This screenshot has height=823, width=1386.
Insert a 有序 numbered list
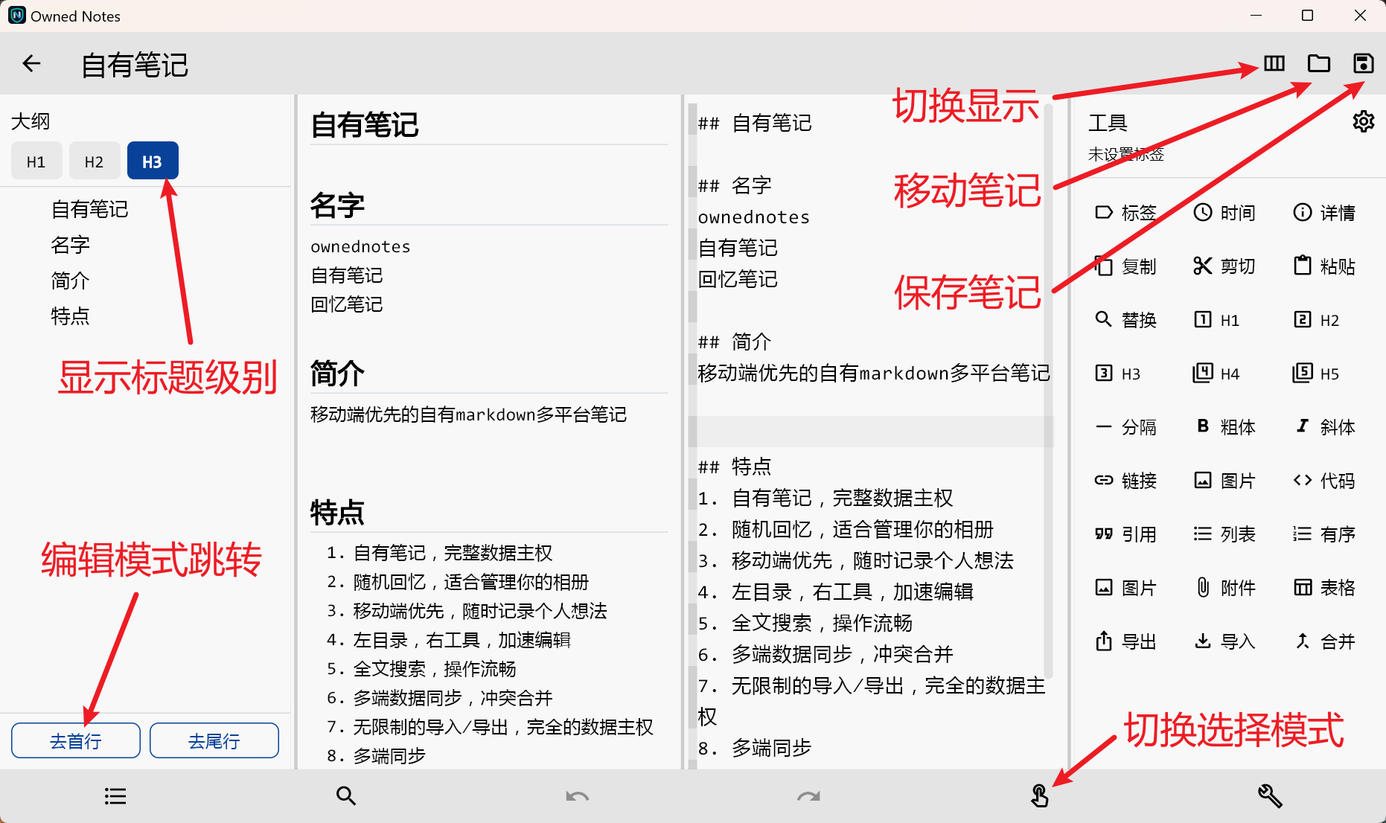coord(1324,534)
